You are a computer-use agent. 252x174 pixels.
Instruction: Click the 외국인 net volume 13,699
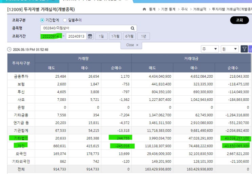[124, 154]
